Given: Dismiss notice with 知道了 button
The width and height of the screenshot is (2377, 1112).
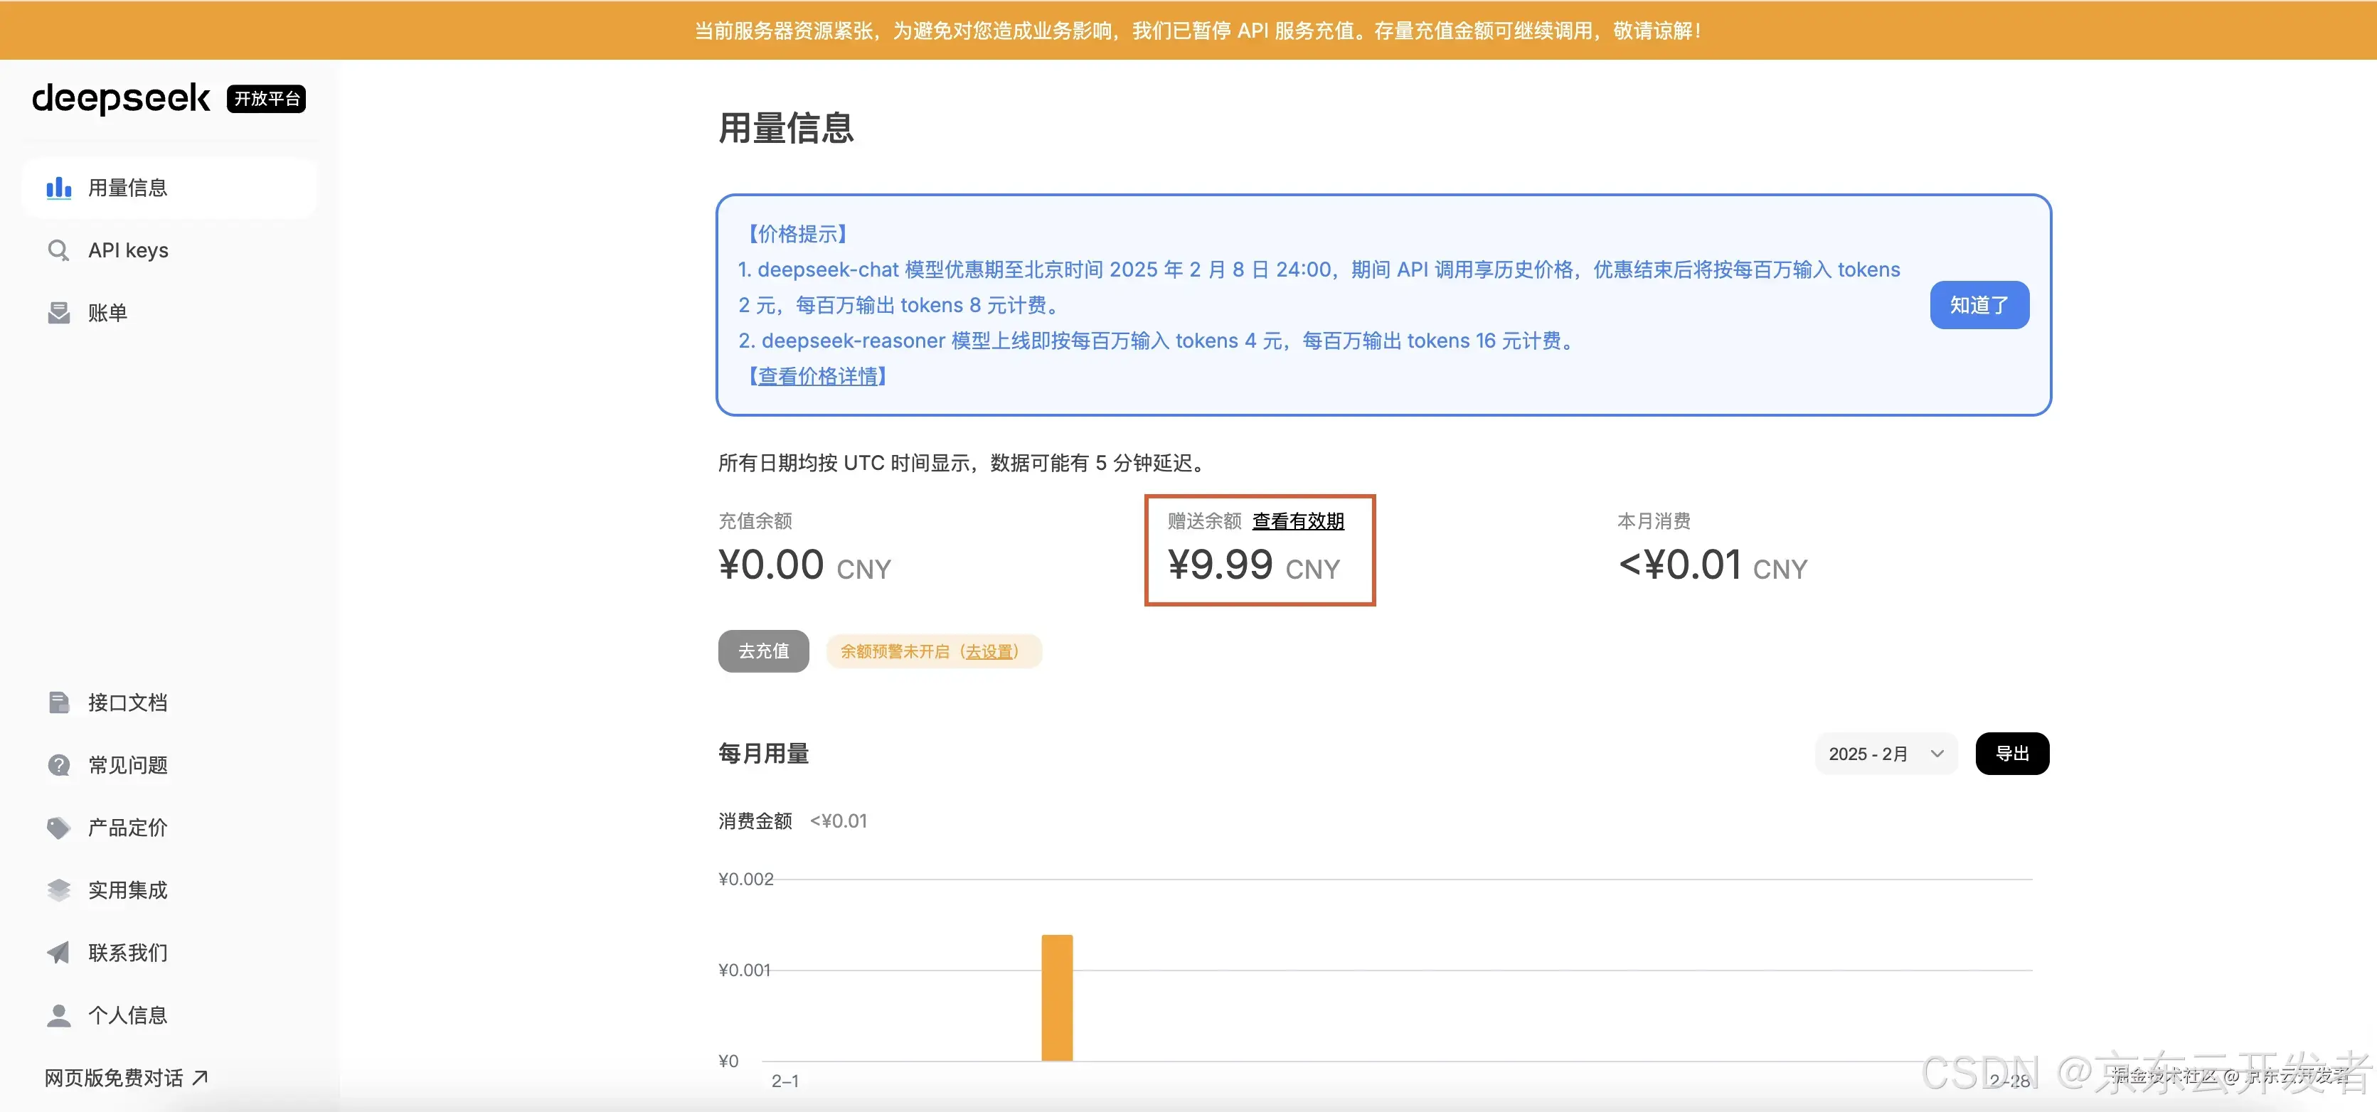Looking at the screenshot, I should [x=1979, y=305].
